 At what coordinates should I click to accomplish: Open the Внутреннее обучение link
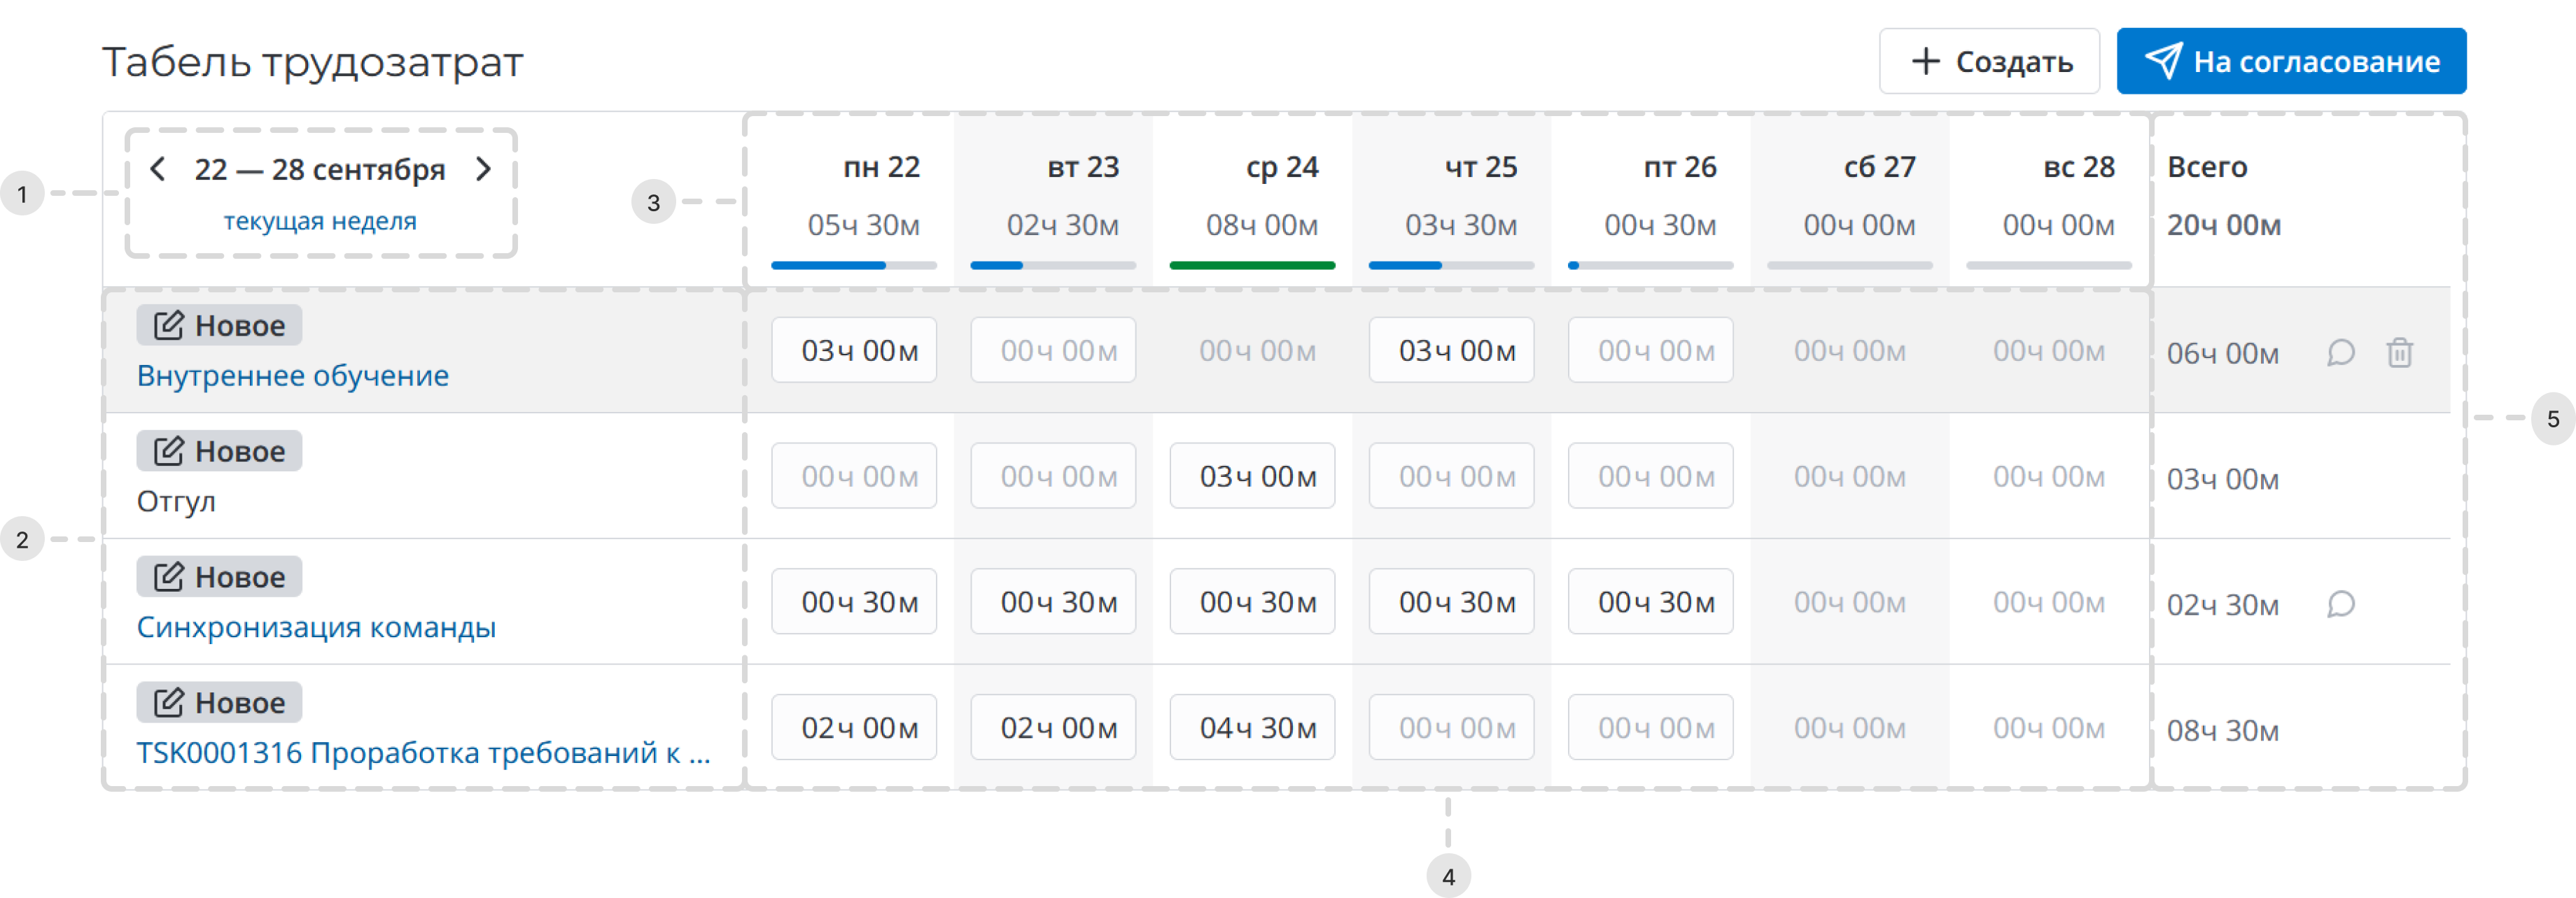point(292,376)
